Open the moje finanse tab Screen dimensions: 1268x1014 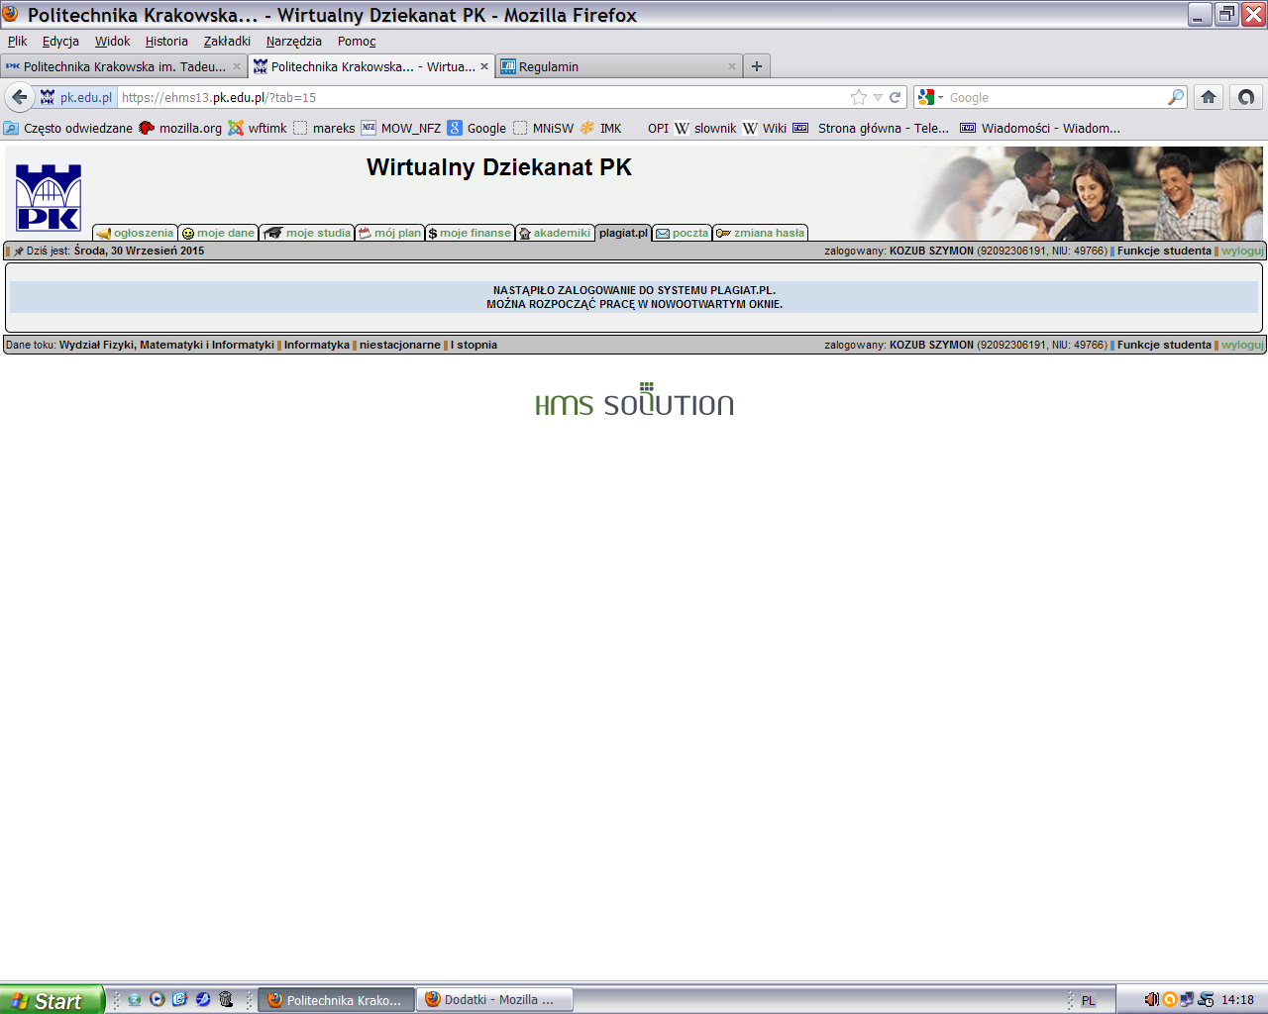[470, 233]
